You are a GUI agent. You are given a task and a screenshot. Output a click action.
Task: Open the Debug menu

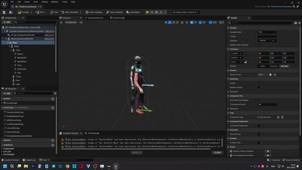coord(44,2)
